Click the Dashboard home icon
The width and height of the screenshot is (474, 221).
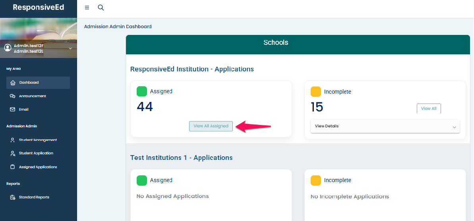(13, 83)
